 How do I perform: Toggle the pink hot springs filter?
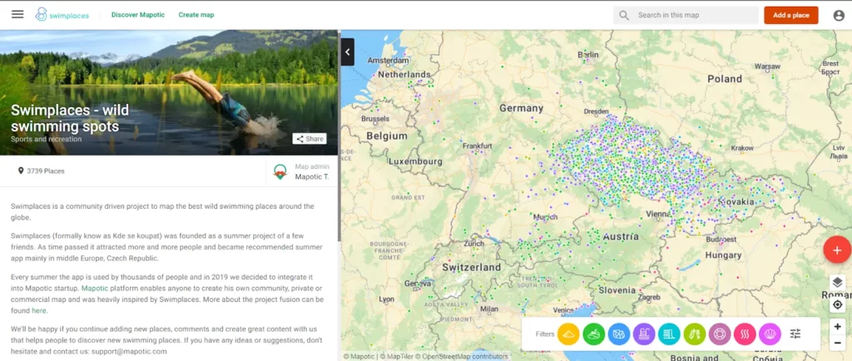tap(745, 334)
